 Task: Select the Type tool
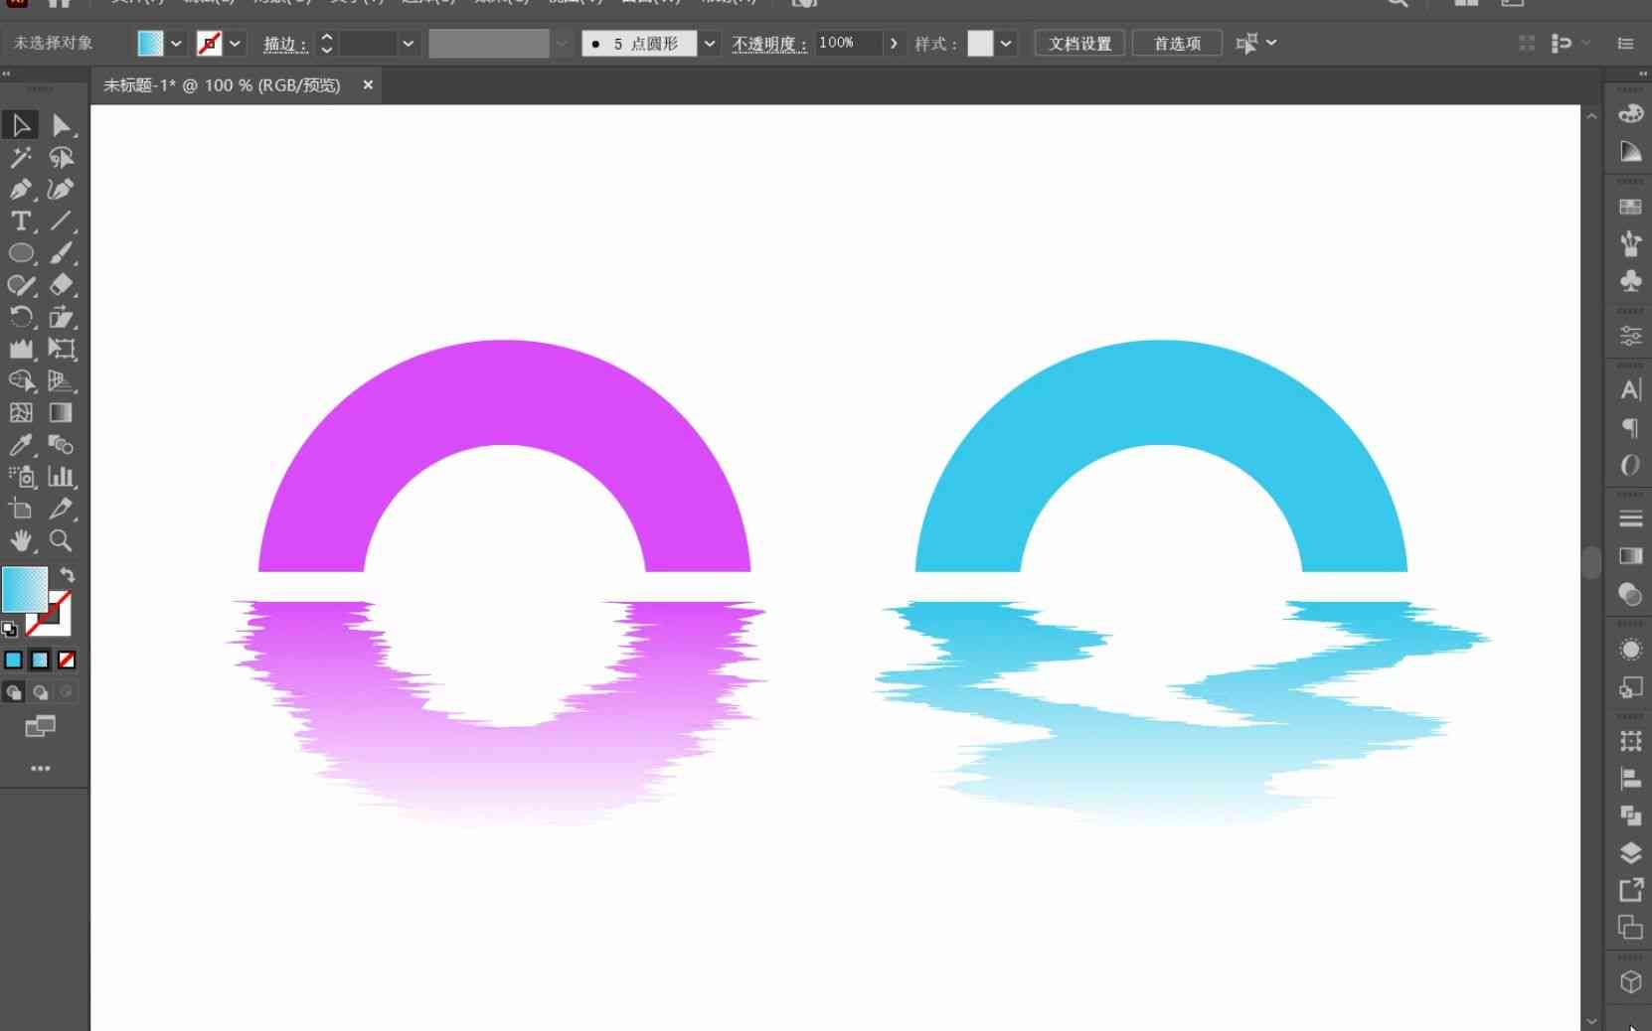coord(21,221)
